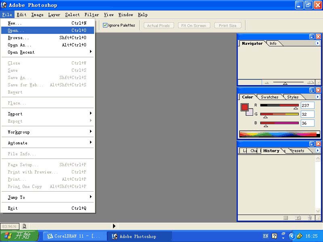Open the Color palette options menu arrow
Screen dimensions: 323x242
coord(317,97)
